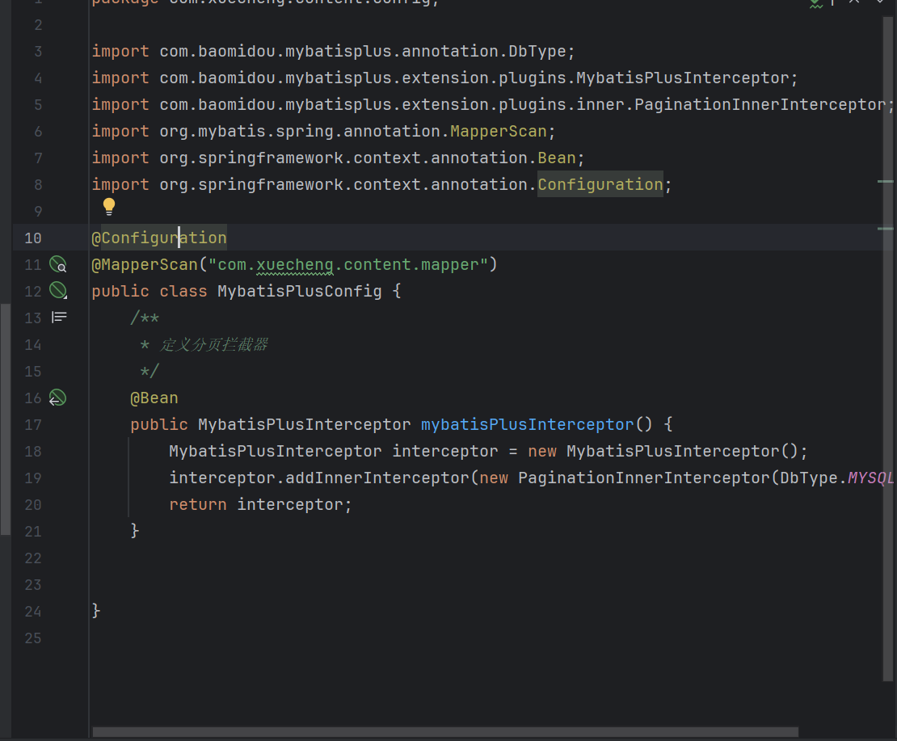Viewport: 897px width, 741px height.
Task: Click line number 24 in the gutter
Action: click(33, 612)
